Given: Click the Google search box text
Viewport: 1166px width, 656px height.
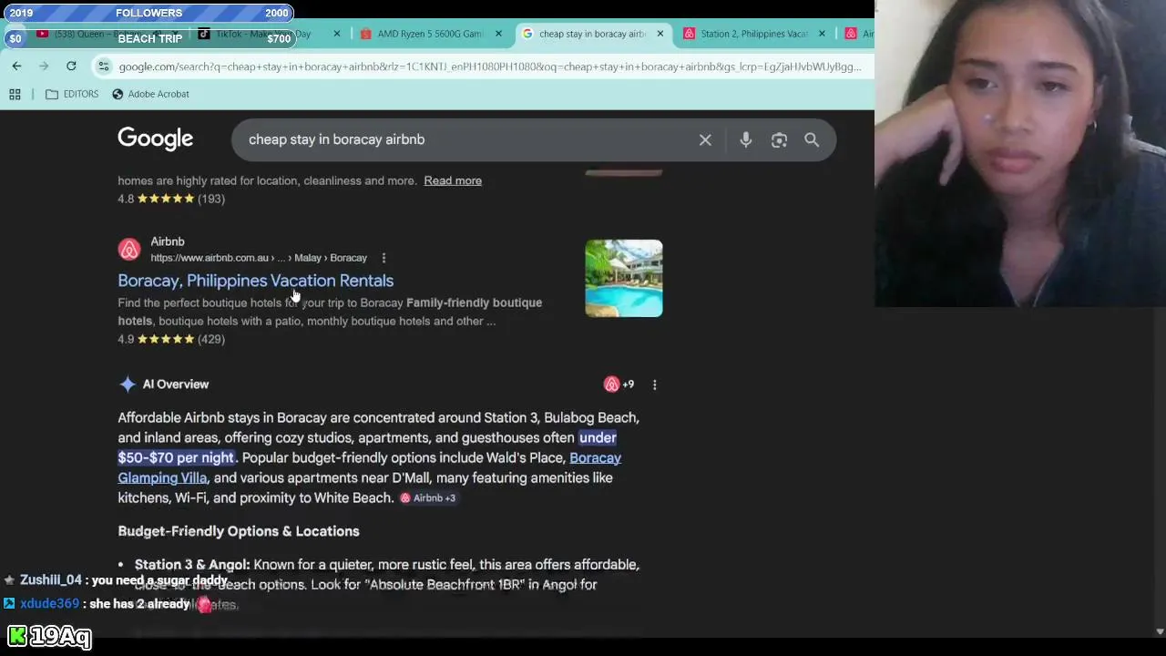Looking at the screenshot, I should pos(336,139).
